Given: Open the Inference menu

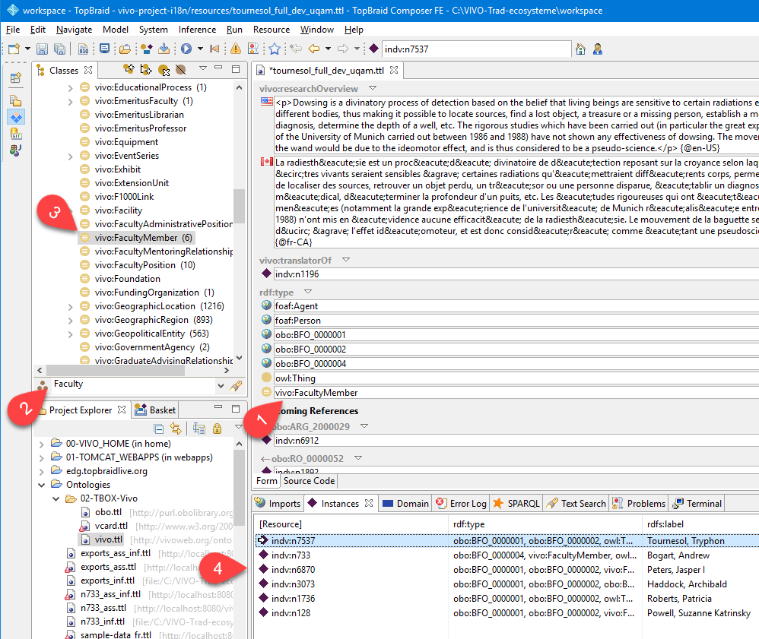Looking at the screenshot, I should tap(197, 30).
